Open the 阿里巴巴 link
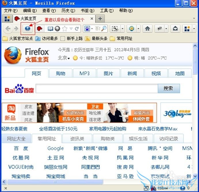The image size is (199, 192). (x=90, y=167)
